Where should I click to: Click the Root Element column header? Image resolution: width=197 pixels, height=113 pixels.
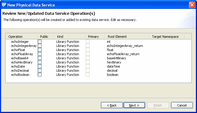point(127,37)
